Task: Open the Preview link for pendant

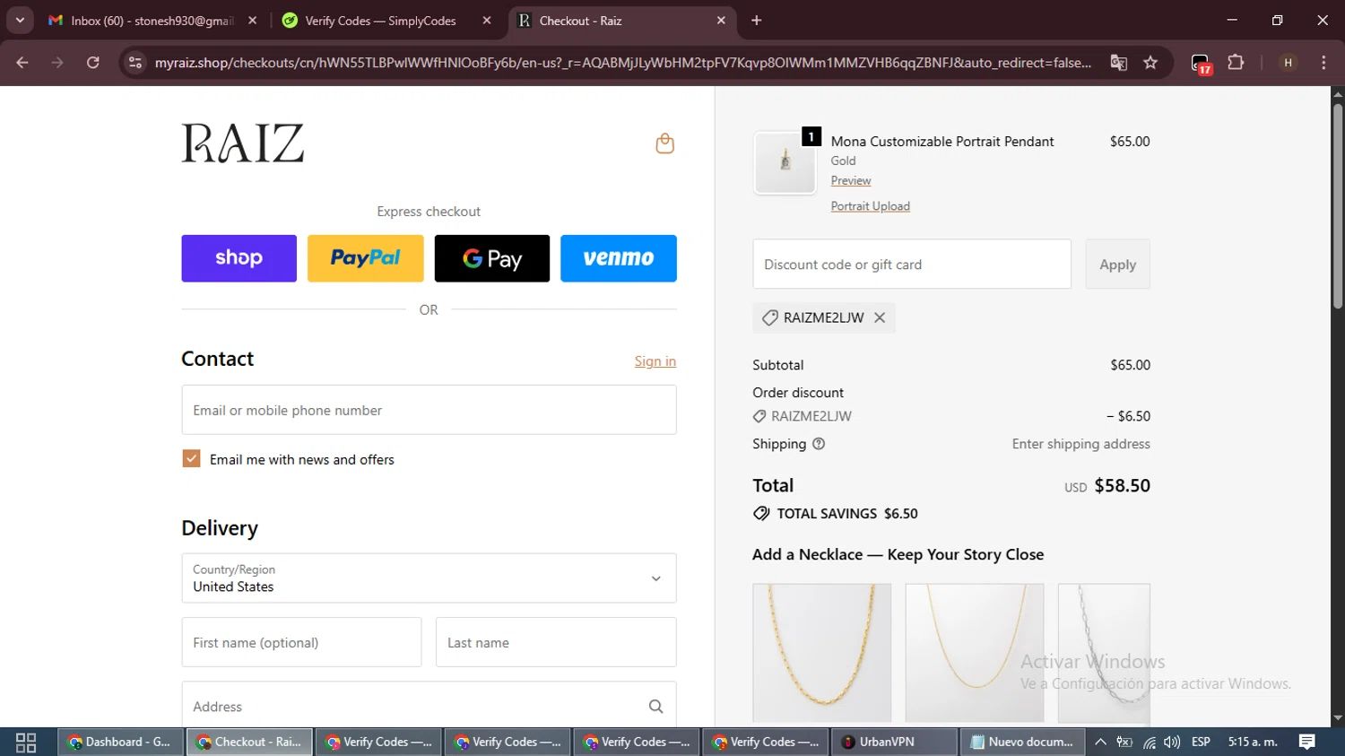Action: tap(851, 181)
